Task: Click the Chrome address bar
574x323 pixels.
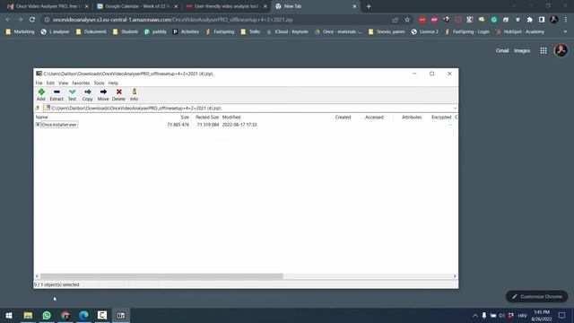Action: coord(220,20)
